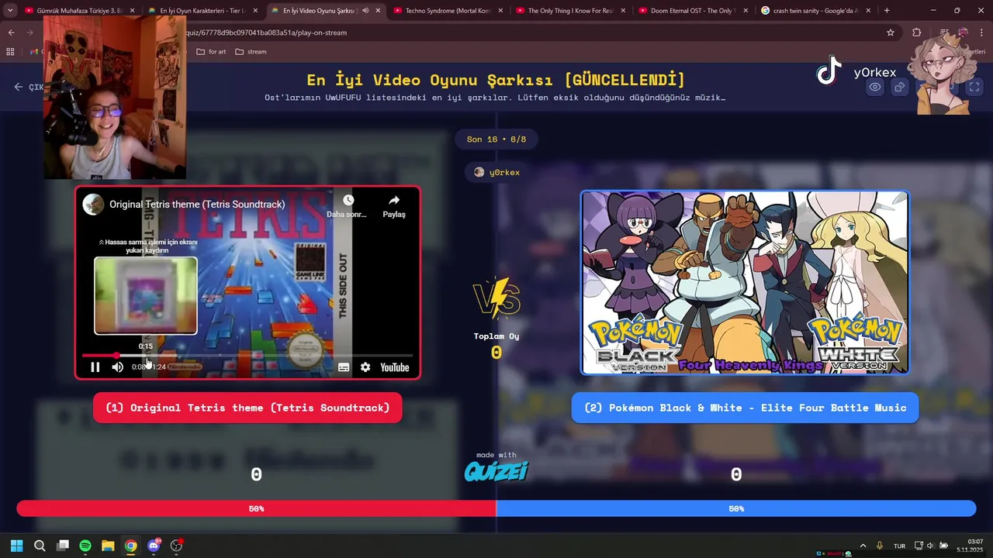Seek in the YouTube video progress bar
The height and width of the screenshot is (558, 993).
click(247, 356)
